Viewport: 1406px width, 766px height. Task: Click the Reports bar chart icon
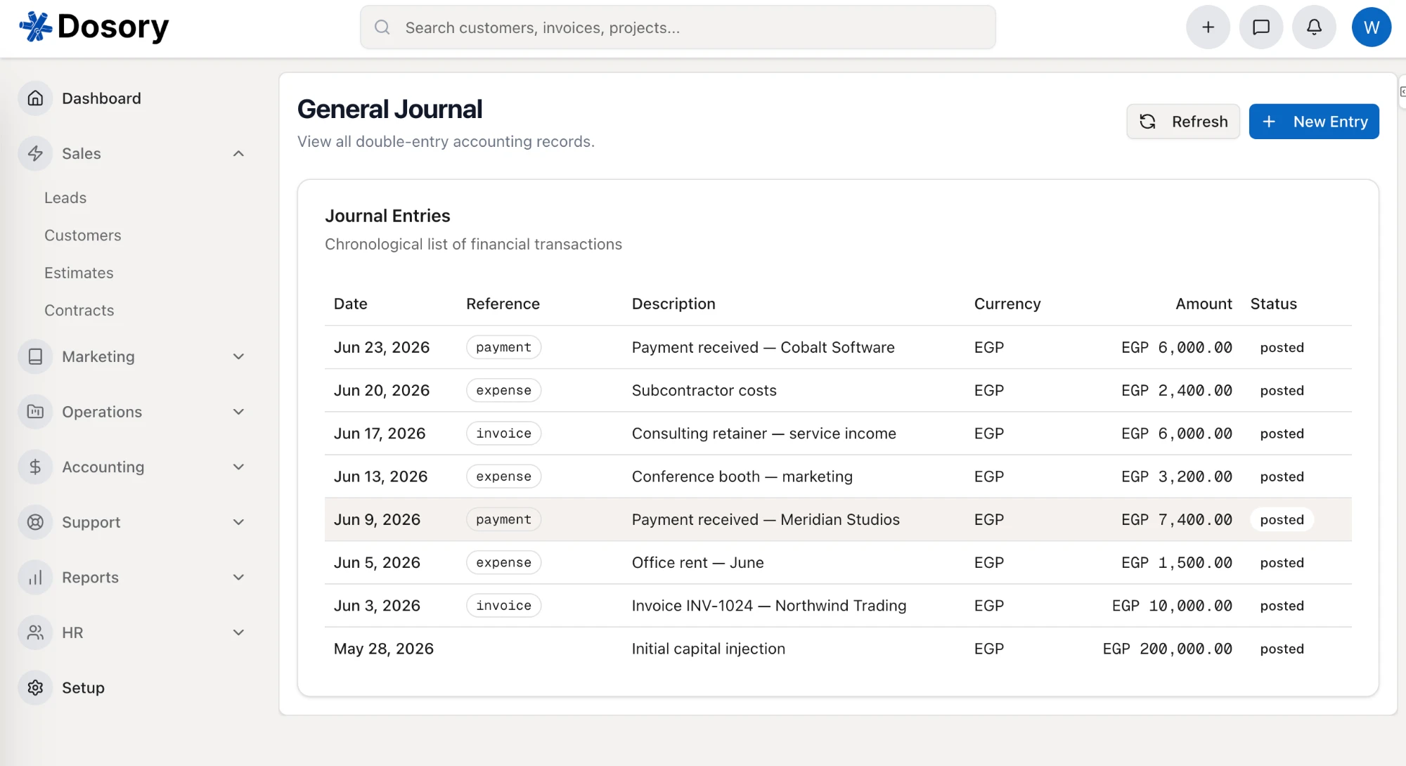35,577
